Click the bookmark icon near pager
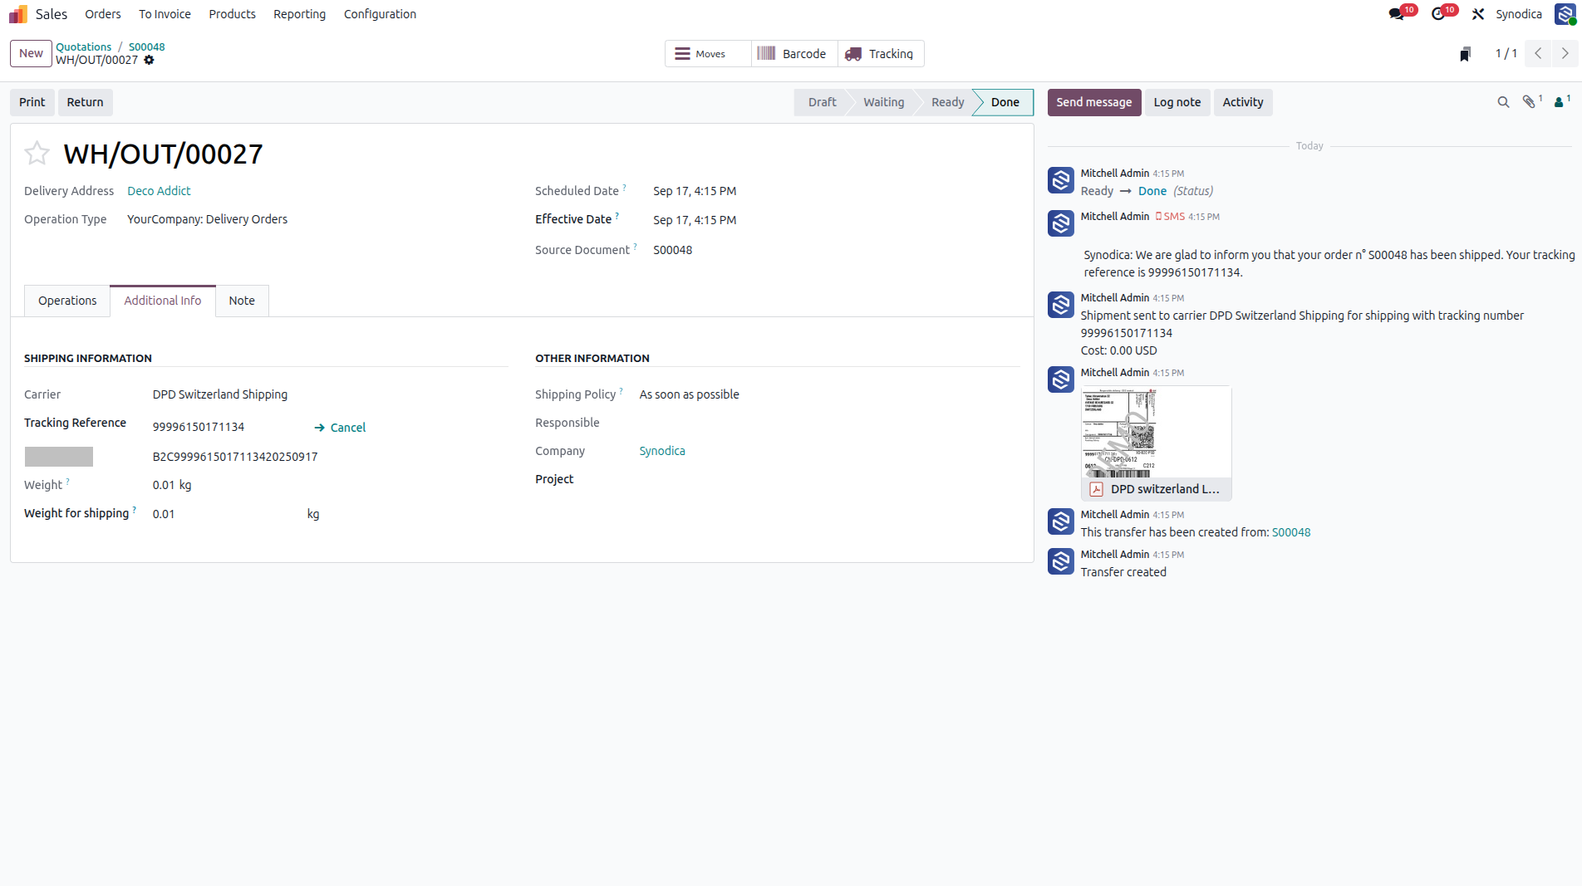Viewport: 1582px width, 886px height. click(1465, 54)
